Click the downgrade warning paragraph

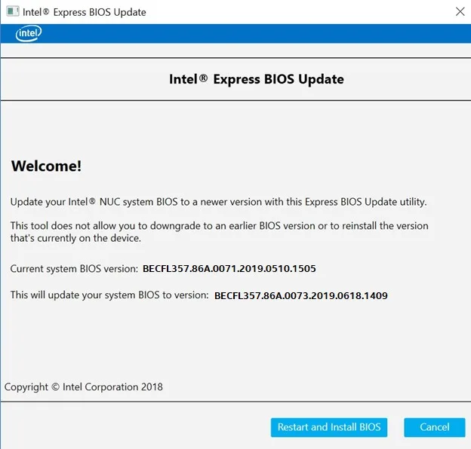(x=219, y=232)
